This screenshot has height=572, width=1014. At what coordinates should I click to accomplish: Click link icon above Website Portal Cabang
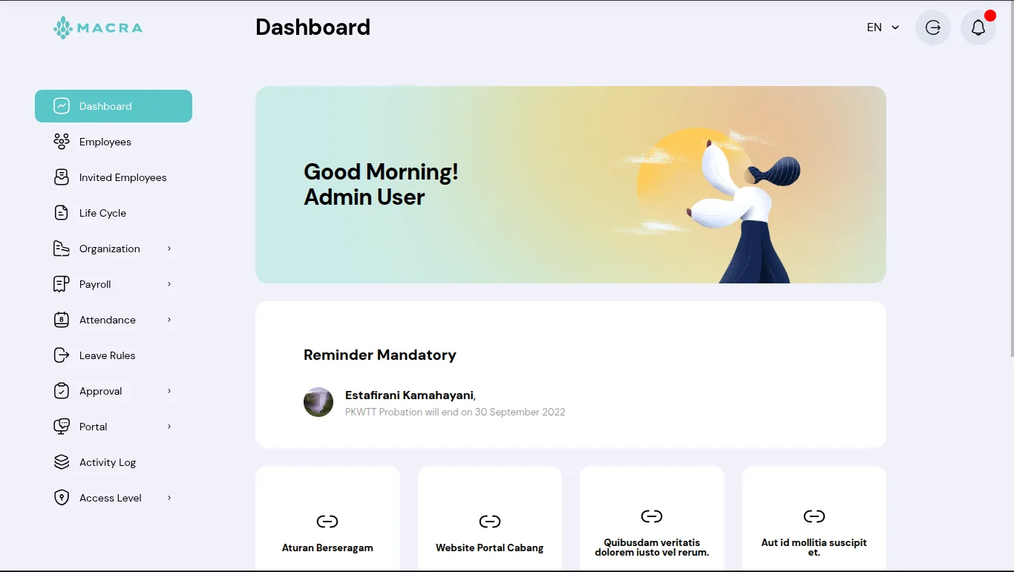coord(489,522)
